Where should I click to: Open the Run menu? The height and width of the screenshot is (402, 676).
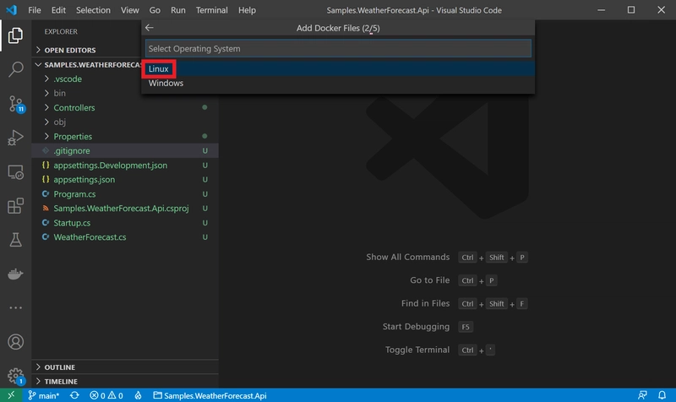coord(177,10)
